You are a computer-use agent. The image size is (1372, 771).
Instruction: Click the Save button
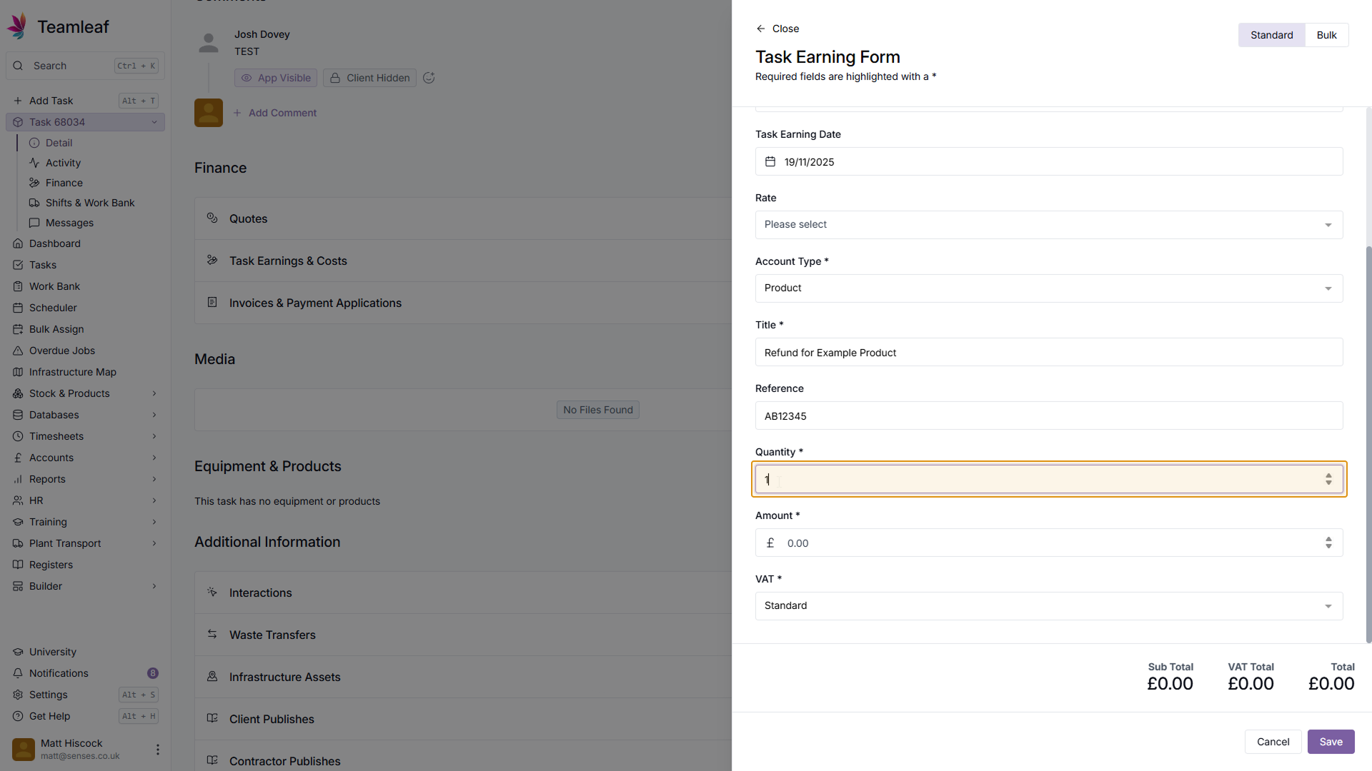pos(1331,742)
